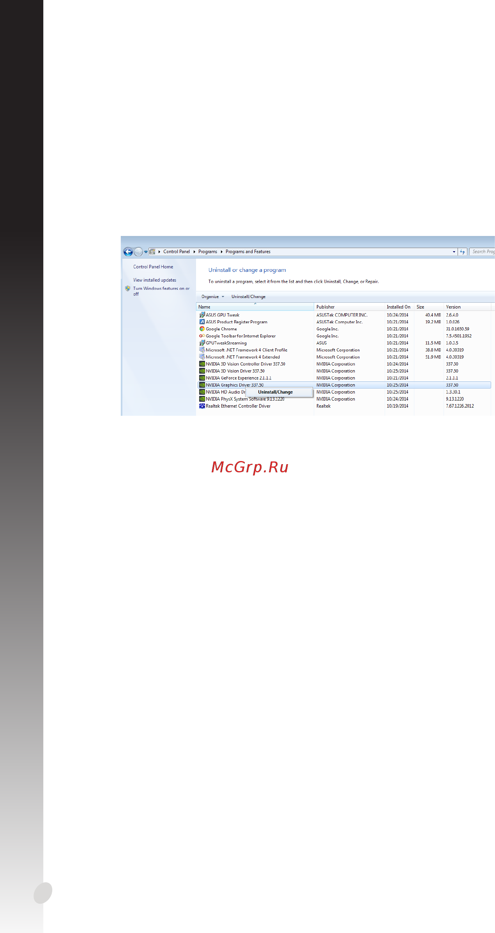Click the Realtek Ethernet Controller Driver icon
The height and width of the screenshot is (933, 495).
click(202, 406)
